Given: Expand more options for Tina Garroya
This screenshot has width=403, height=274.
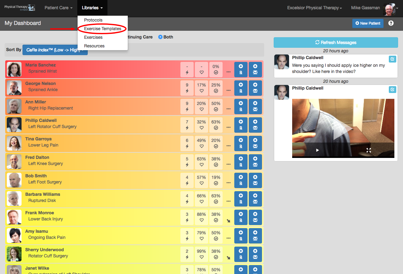Looking at the screenshot, I should click(x=228, y=146).
